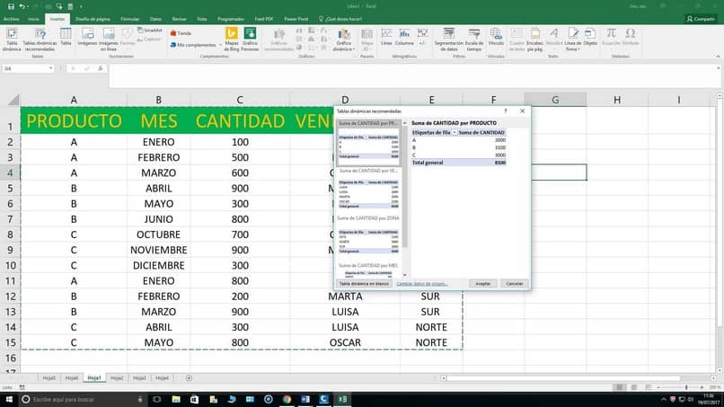The height and width of the screenshot is (407, 724).
Task: Open Excel from the Windows taskbar
Action: tap(342, 399)
